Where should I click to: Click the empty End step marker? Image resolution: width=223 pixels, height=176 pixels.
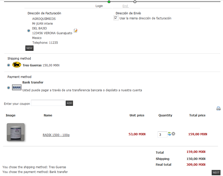click(x=135, y=2)
